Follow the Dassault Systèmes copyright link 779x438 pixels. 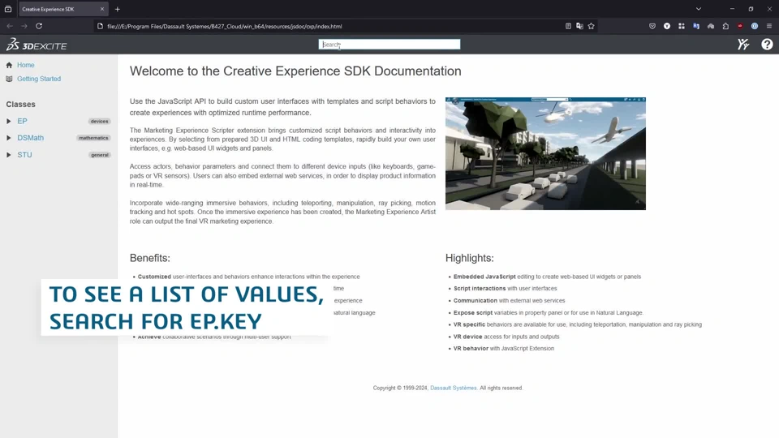pos(453,388)
